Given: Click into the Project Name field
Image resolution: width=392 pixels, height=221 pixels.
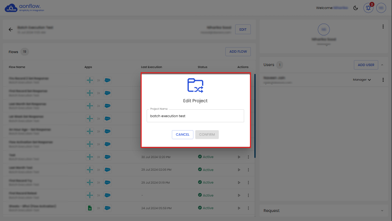Looking at the screenshot, I should 195,116.
